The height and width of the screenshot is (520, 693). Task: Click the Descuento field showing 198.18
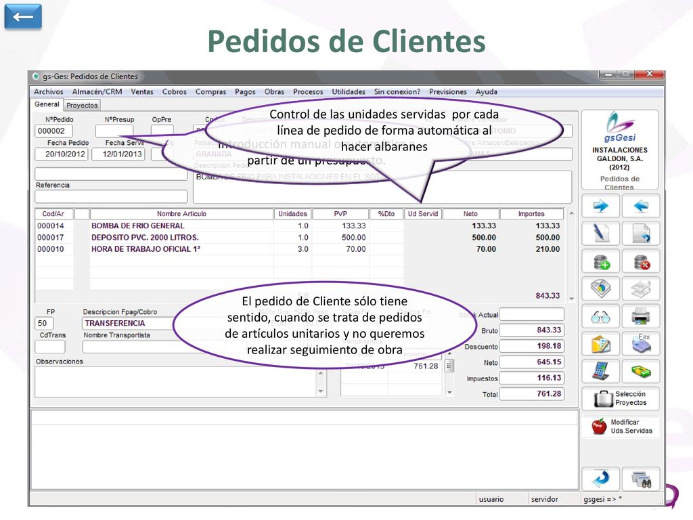(532, 346)
